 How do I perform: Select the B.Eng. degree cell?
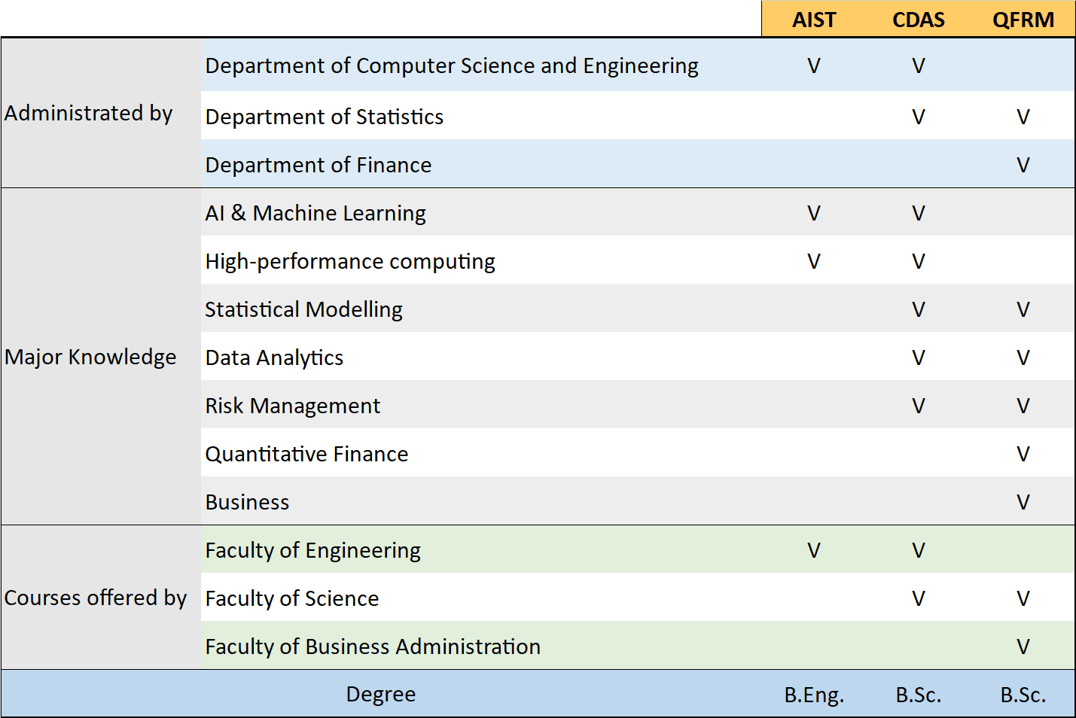pos(814,695)
